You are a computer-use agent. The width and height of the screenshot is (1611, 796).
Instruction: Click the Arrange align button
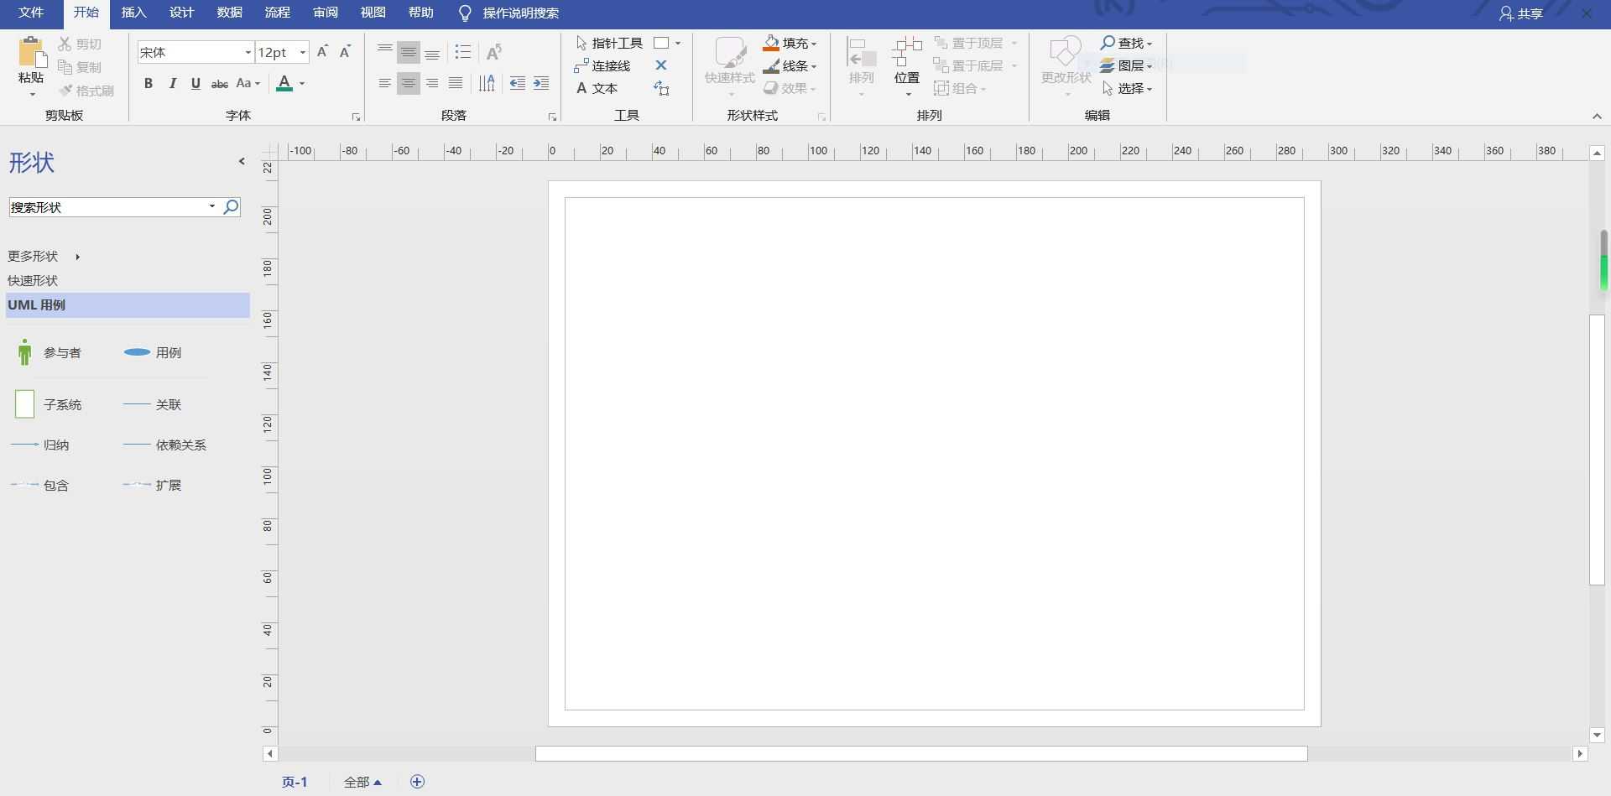coord(862,65)
